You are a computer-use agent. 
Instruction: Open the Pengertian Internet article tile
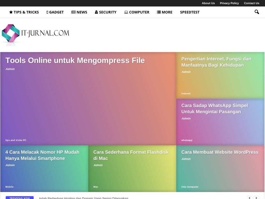point(216,62)
